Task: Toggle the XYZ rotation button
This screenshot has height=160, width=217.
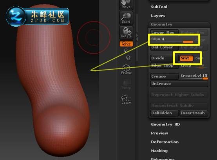Action: click(126, 44)
